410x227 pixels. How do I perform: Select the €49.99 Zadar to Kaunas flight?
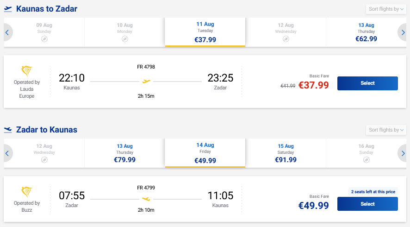pyautogui.click(x=367, y=204)
